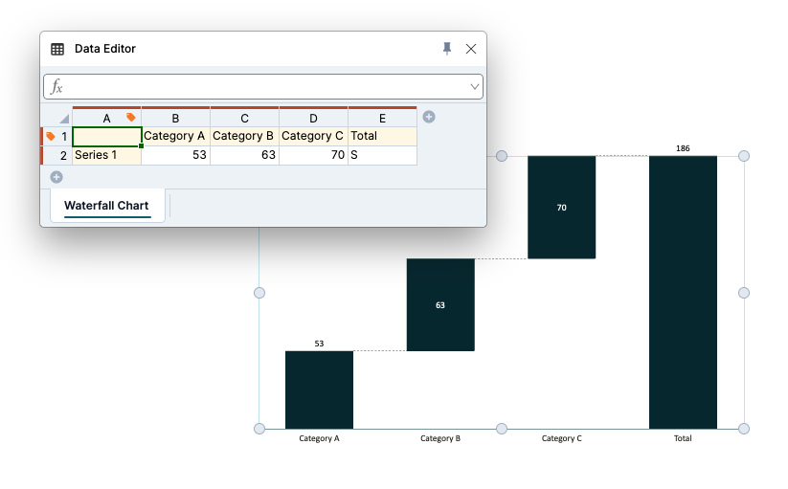Add a new row with plus icon

click(56, 177)
